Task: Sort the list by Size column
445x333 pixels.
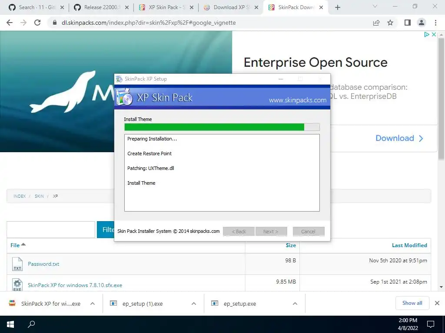Action: pyautogui.click(x=291, y=245)
